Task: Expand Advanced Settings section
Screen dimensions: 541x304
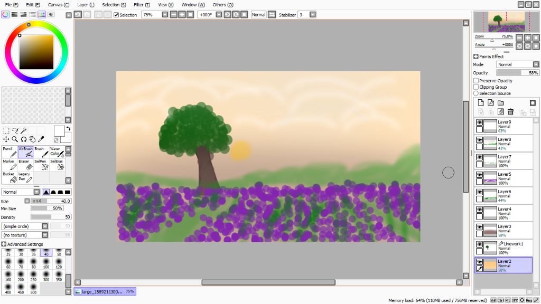Action: (4, 244)
